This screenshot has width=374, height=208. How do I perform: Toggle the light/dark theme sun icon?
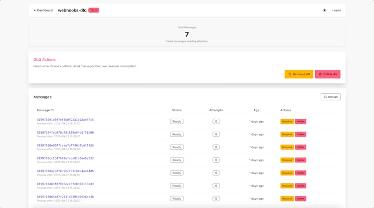tap(325, 10)
